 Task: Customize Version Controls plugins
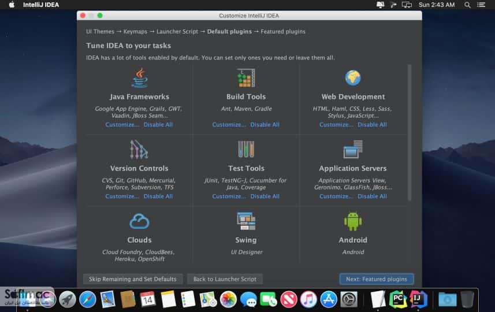tap(122, 196)
